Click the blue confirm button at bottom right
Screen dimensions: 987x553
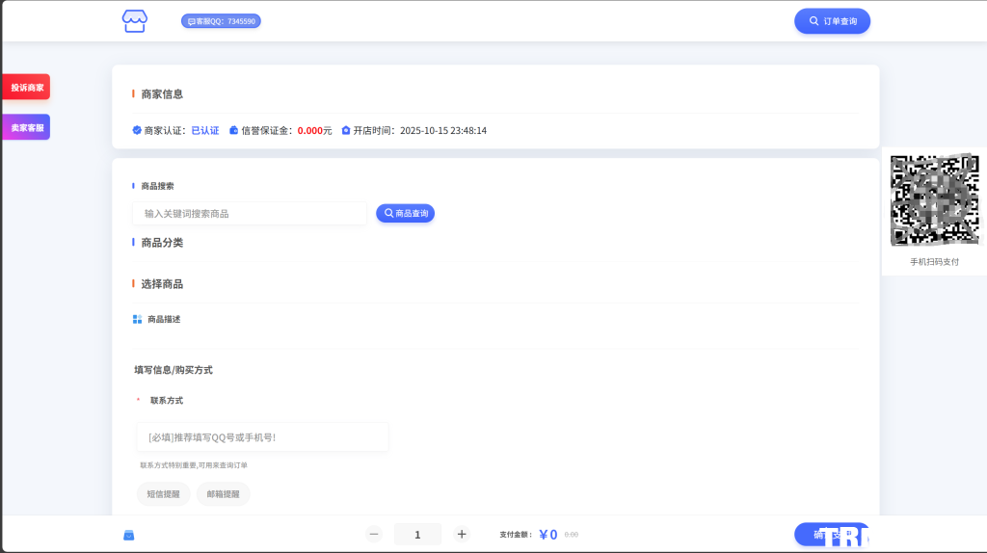(831, 535)
